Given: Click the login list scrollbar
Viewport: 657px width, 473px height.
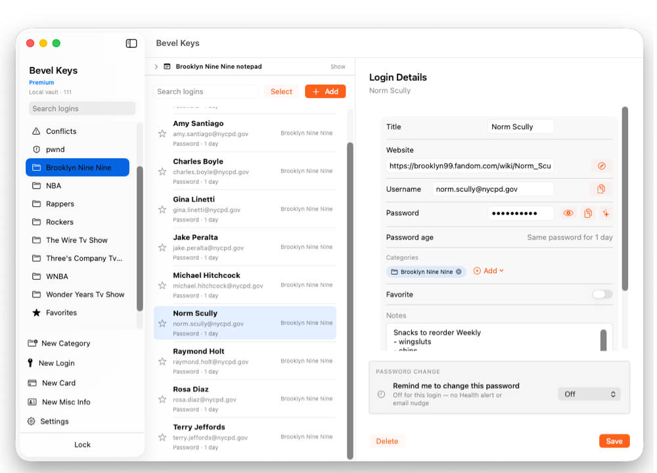Looking at the screenshot, I should (x=350, y=302).
